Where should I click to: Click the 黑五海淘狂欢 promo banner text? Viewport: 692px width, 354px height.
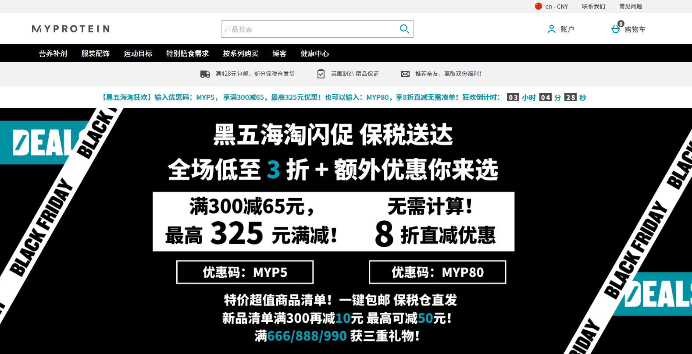[x=300, y=97]
